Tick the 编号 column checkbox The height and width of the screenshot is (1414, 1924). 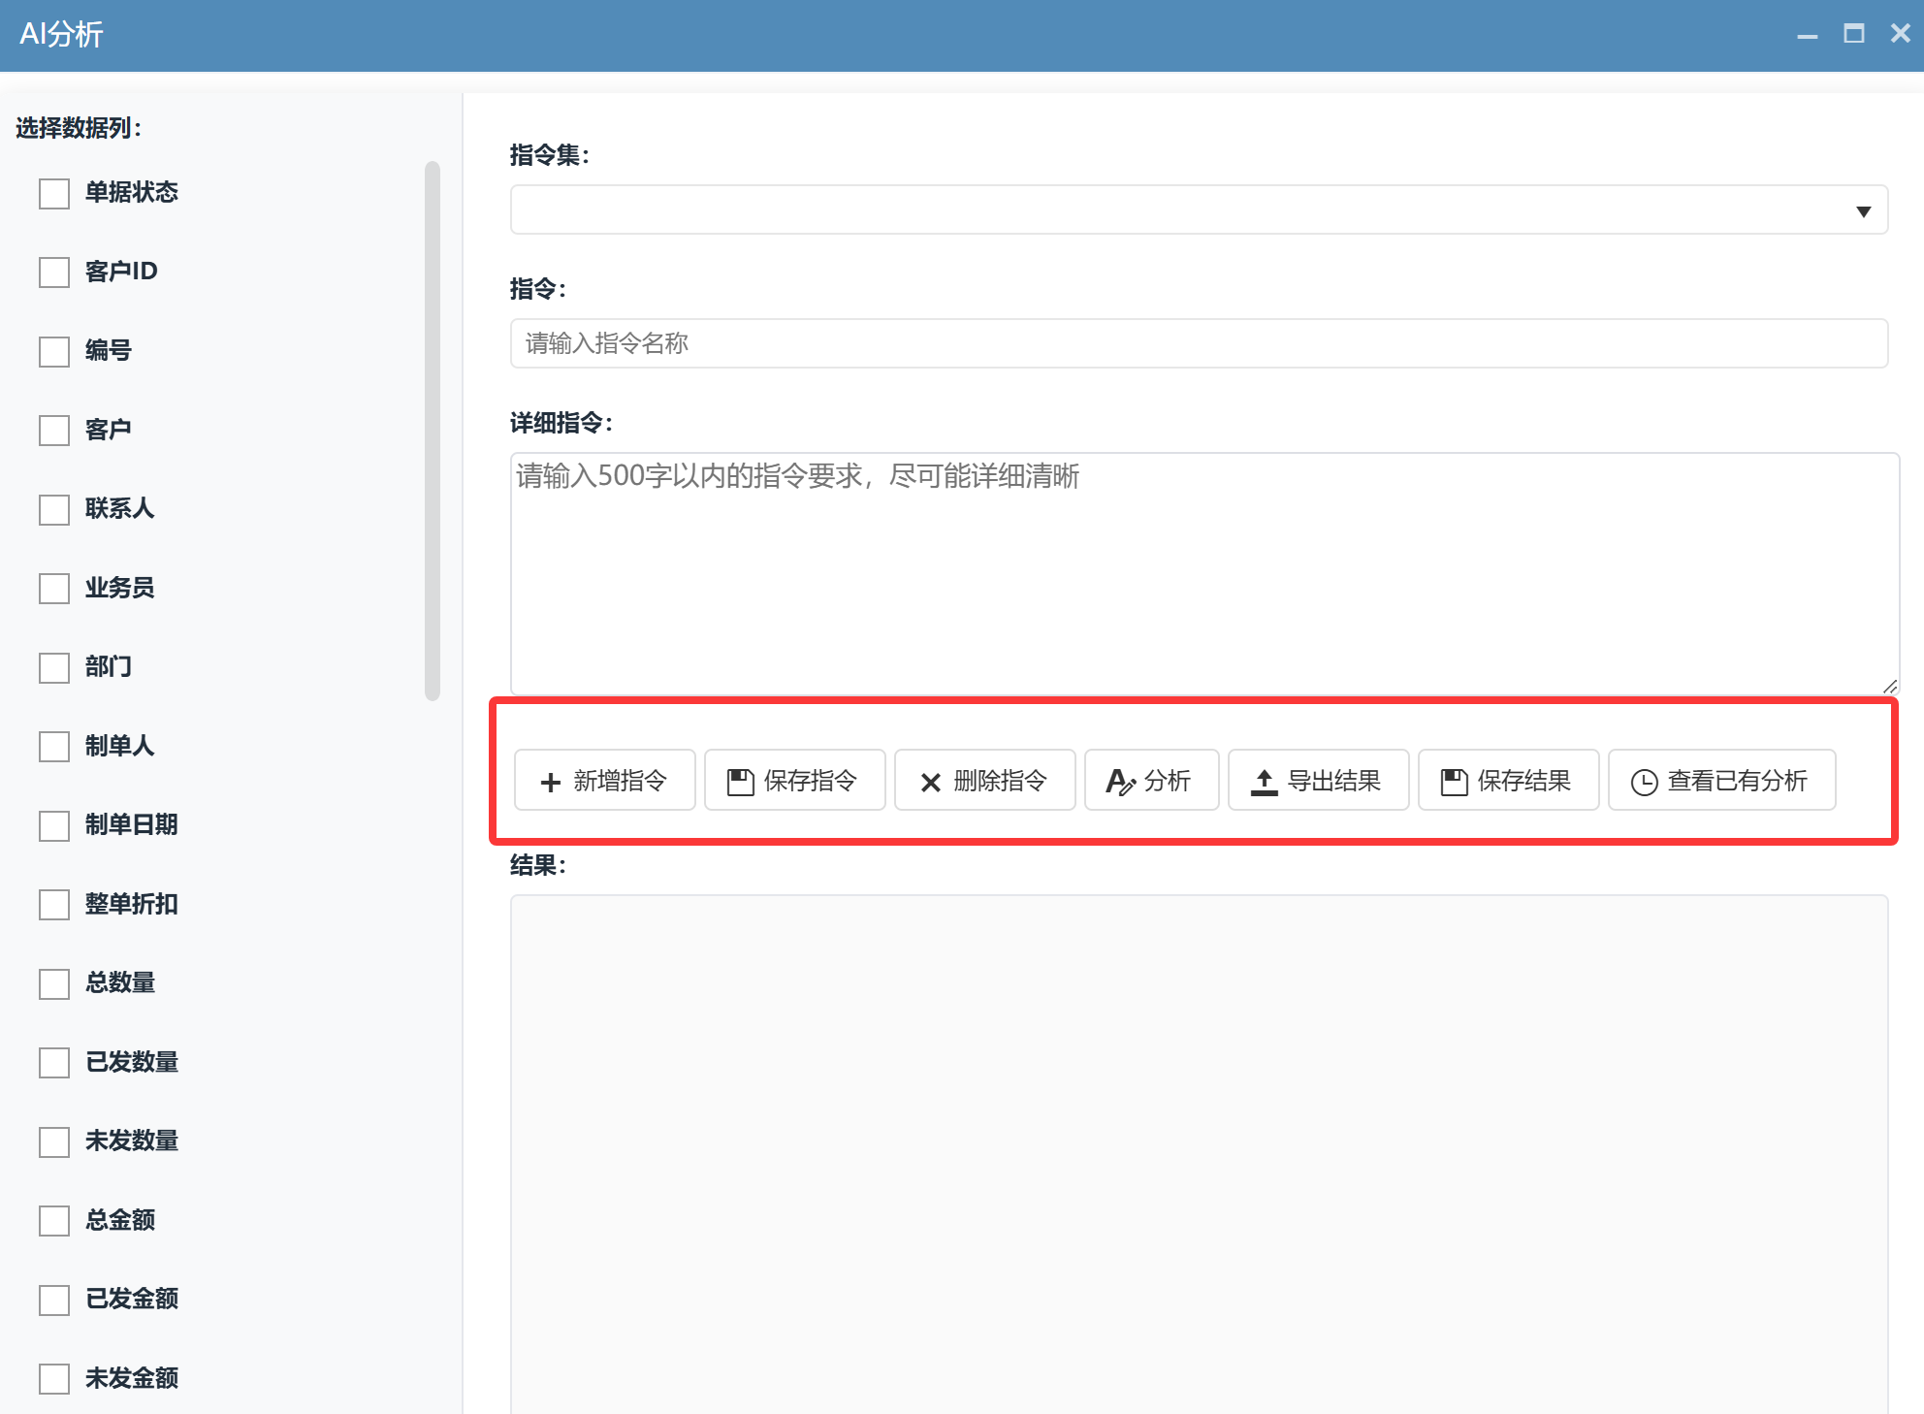coord(54,351)
